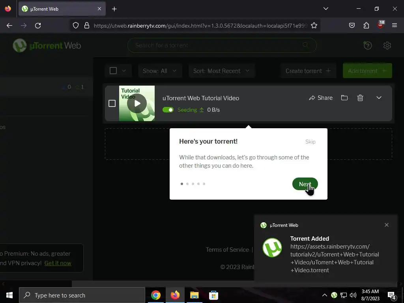The height and width of the screenshot is (303, 404).
Task: Check the select all torrents checkbox
Action: point(113,71)
